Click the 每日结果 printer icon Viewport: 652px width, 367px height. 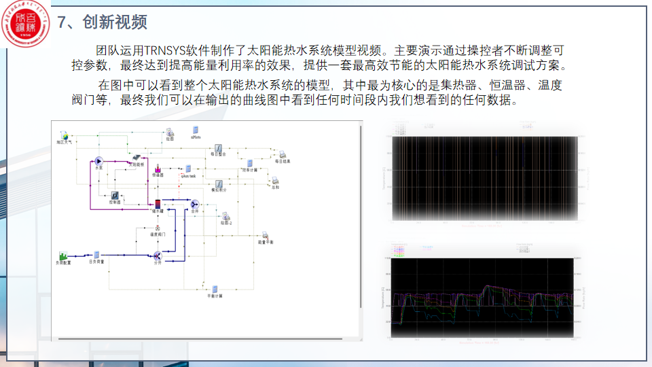(x=283, y=154)
